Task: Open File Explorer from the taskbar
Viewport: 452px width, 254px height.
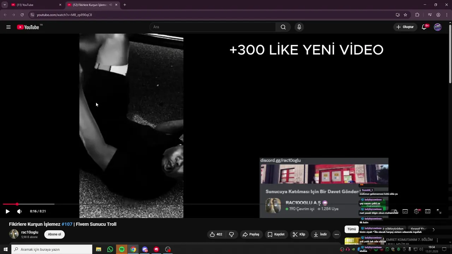Action: point(99,249)
